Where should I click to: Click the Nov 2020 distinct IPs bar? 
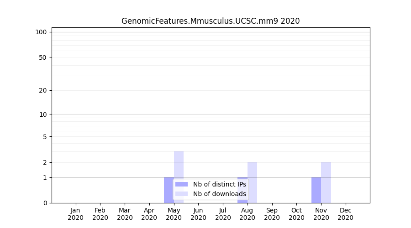pyautogui.click(x=316, y=190)
